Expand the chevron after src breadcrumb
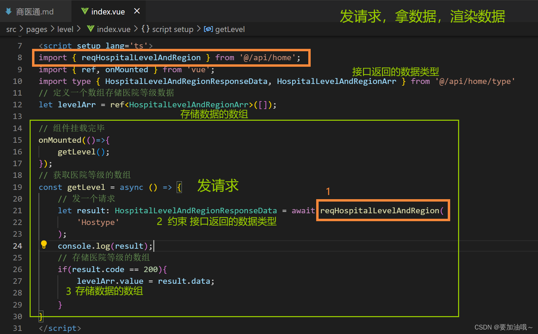The width and height of the screenshot is (538, 334). click(21, 29)
